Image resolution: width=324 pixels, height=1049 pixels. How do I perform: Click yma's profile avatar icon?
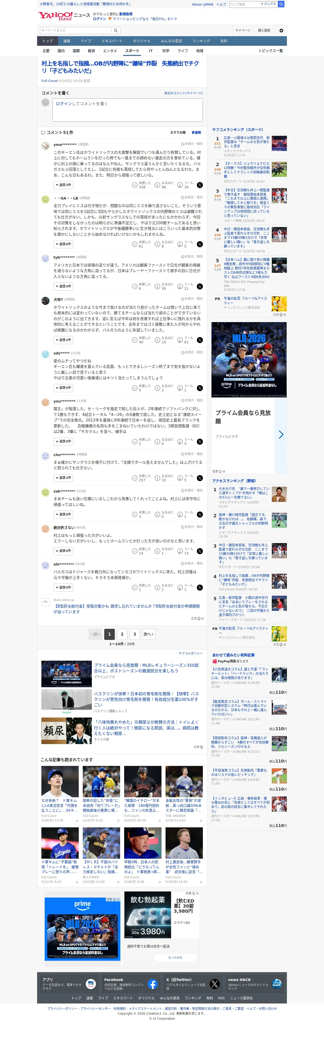(45, 146)
